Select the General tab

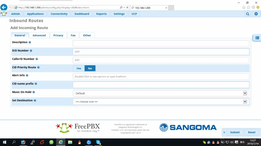(20, 35)
